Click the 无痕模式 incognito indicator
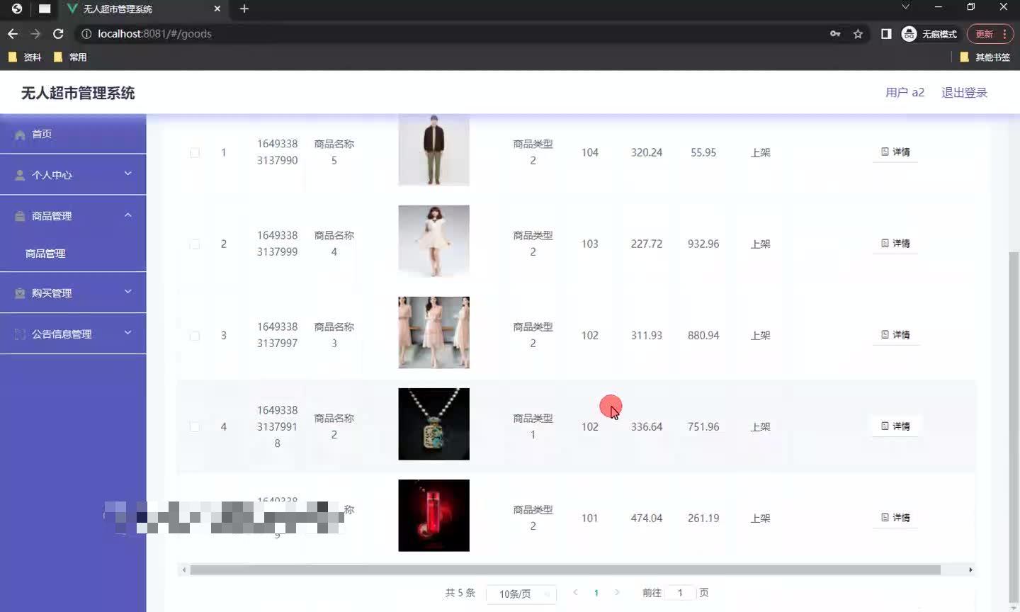This screenshot has width=1020, height=612. click(929, 33)
